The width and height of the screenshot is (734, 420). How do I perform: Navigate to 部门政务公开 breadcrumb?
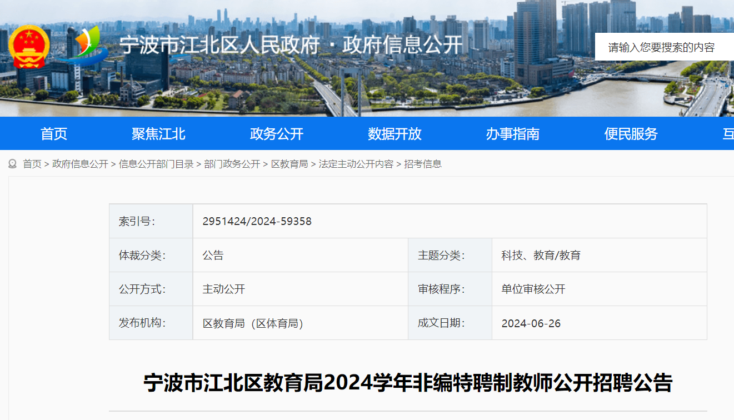click(232, 164)
